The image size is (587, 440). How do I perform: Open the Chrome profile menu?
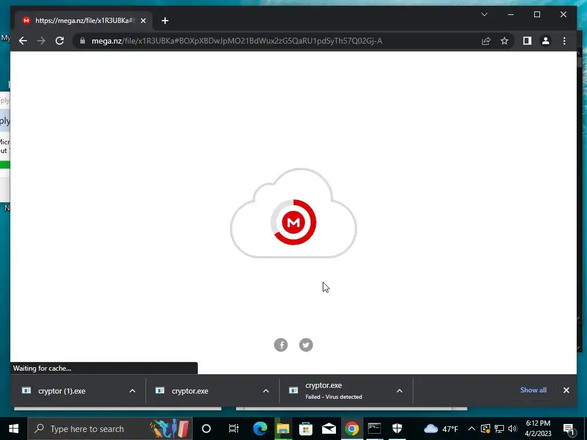pyautogui.click(x=546, y=41)
